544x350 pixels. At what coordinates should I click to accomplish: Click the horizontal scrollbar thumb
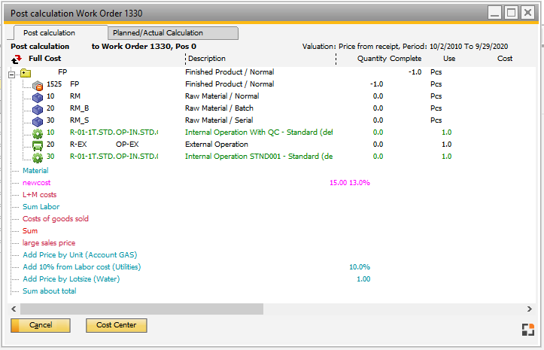[x=142, y=309]
